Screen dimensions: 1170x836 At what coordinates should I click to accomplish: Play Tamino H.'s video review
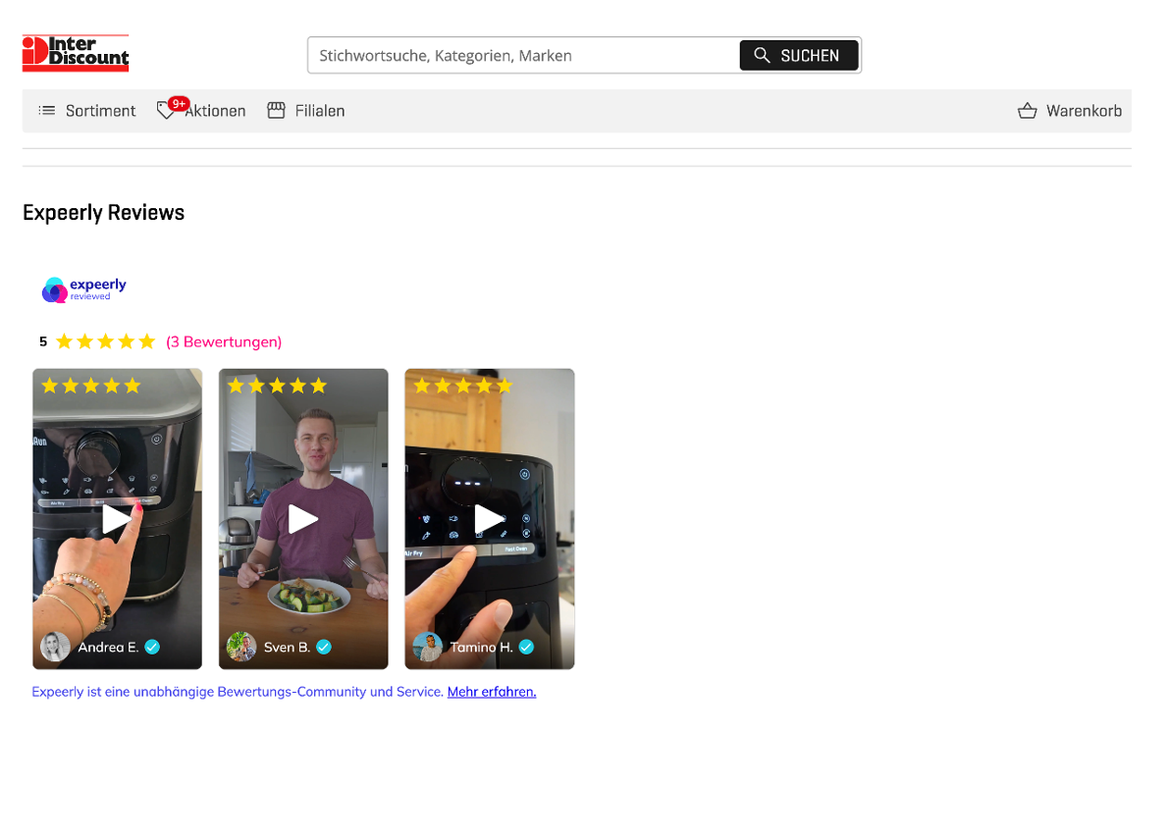tap(490, 519)
